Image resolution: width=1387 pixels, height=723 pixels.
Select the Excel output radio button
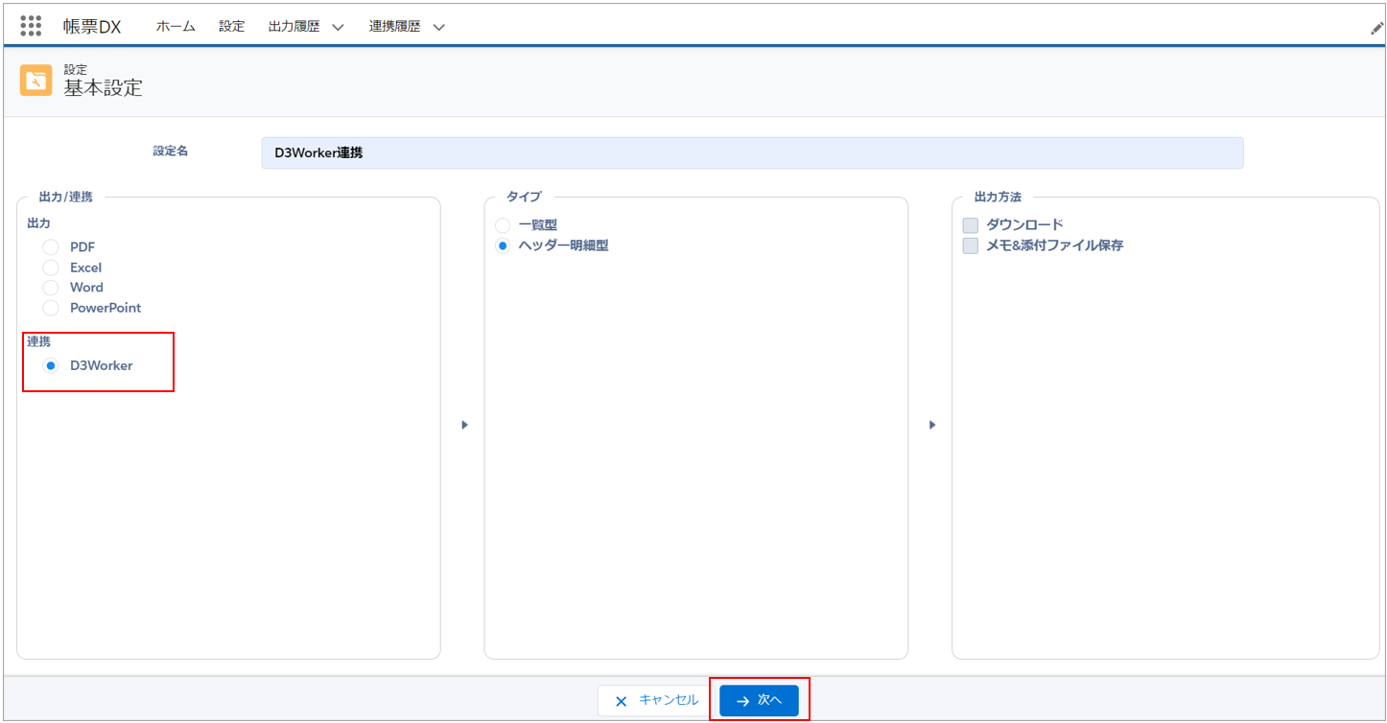(x=50, y=267)
